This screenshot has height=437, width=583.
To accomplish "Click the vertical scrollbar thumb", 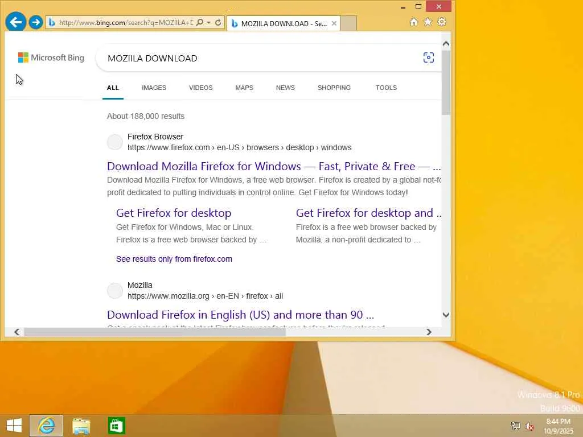I will tap(446, 82).
